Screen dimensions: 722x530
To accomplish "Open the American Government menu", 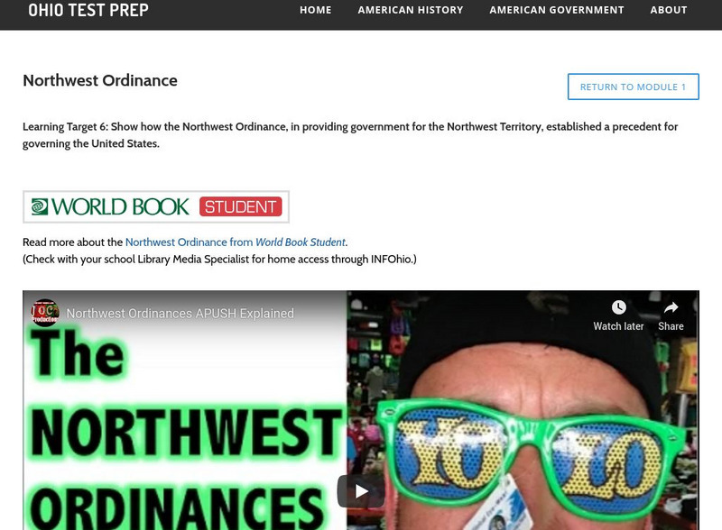I will [557, 10].
